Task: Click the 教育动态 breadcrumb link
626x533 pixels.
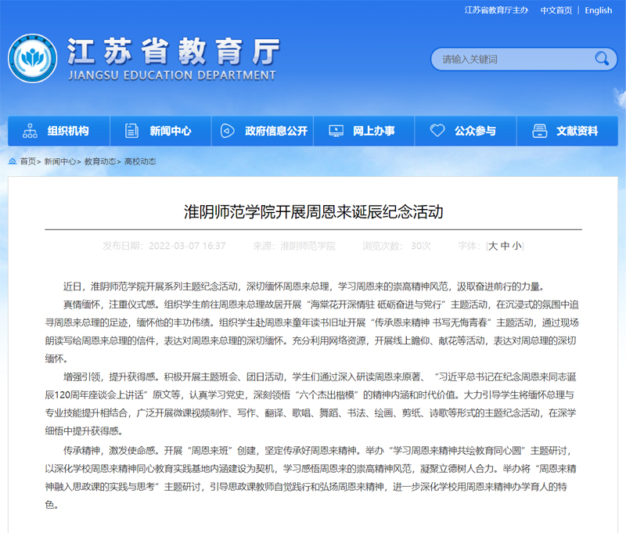Action: [x=100, y=161]
